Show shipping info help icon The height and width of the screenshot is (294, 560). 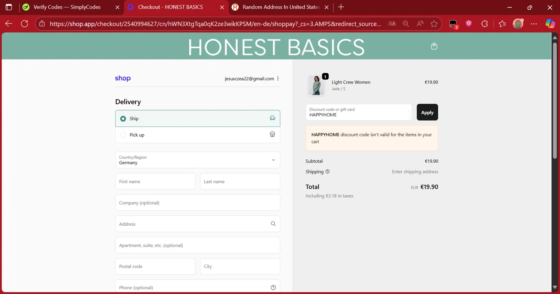tap(327, 172)
